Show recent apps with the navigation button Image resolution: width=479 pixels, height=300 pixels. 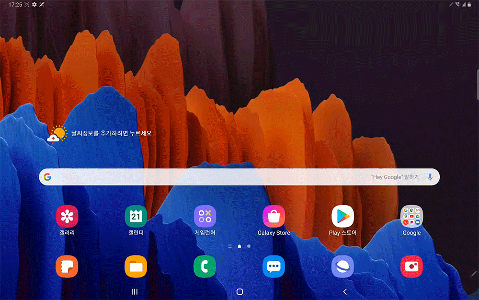pos(135,291)
